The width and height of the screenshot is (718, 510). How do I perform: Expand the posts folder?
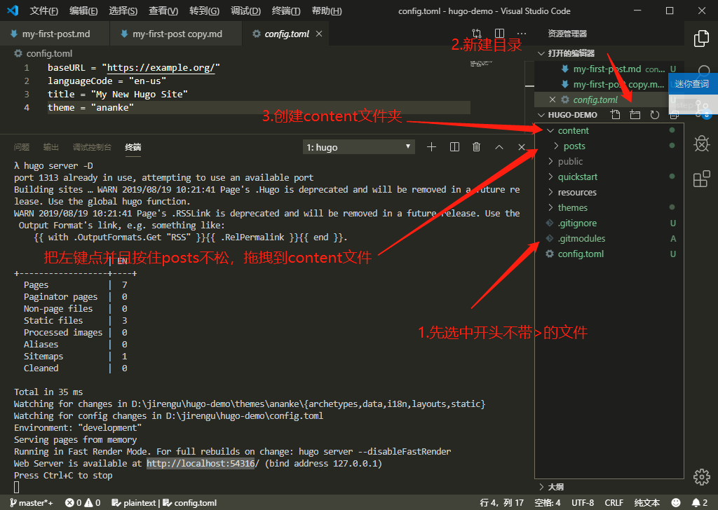point(556,146)
